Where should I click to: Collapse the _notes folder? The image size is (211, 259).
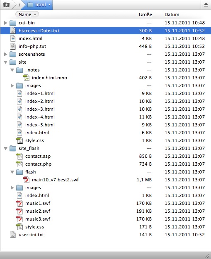pyautogui.click(x=12, y=70)
